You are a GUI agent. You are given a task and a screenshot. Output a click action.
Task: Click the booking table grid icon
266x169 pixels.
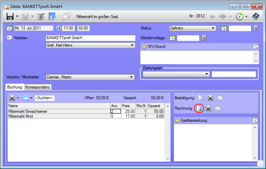click(26, 98)
